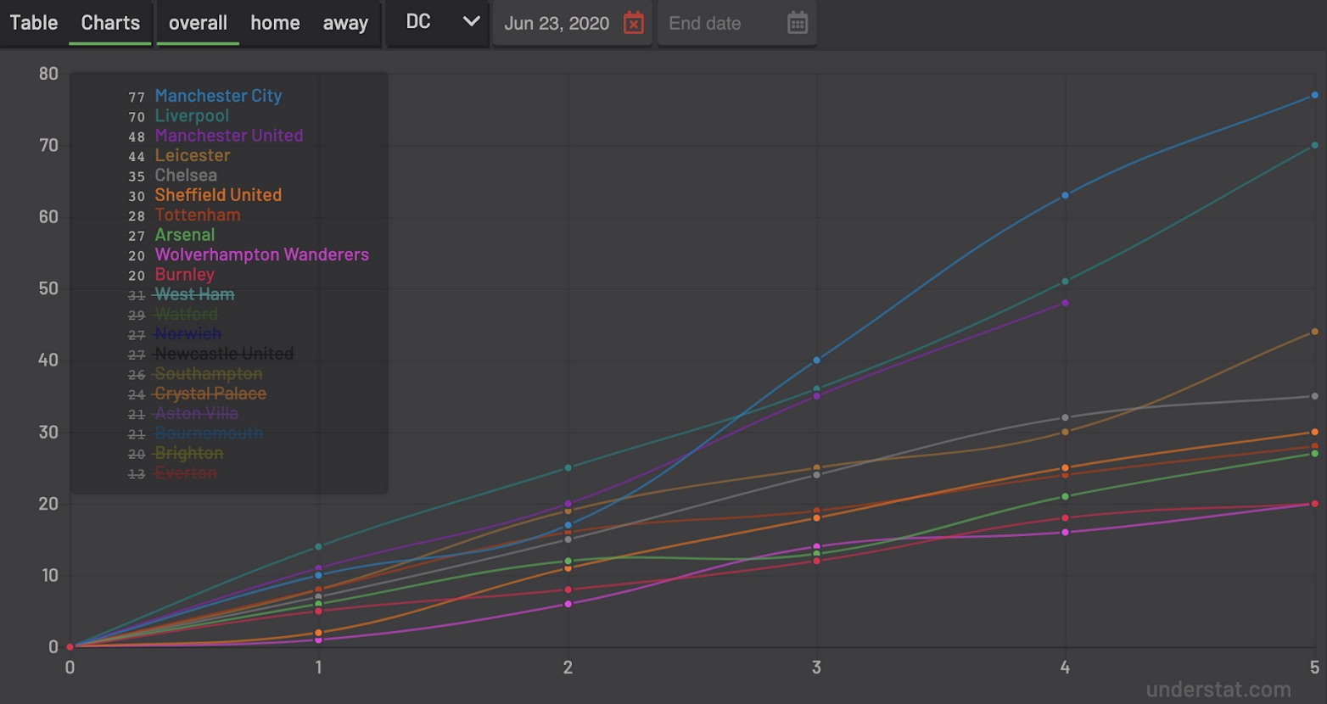Click Chelsea's final data point at 35
1327x704 pixels.
click(x=1314, y=396)
